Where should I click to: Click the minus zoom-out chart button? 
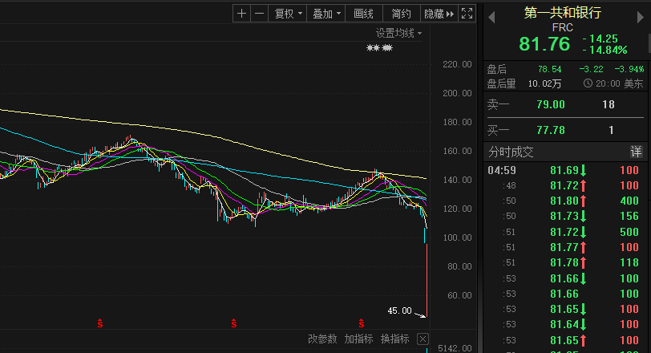[x=259, y=14]
